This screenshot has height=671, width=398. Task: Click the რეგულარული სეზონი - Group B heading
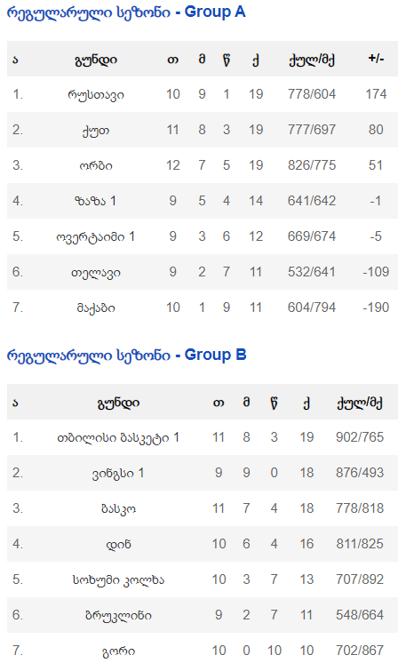pyautogui.click(x=127, y=355)
